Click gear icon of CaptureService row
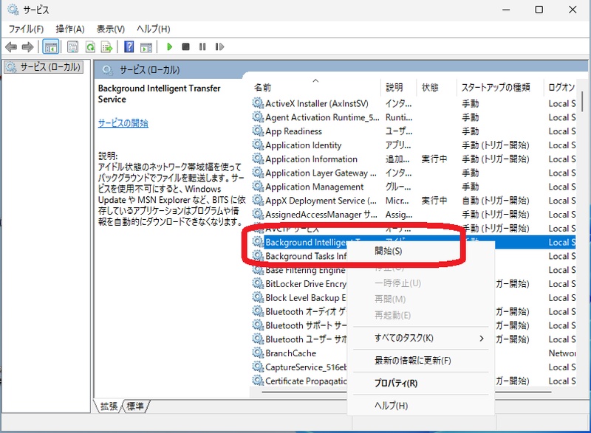Image resolution: width=591 pixels, height=433 pixels. coord(258,367)
